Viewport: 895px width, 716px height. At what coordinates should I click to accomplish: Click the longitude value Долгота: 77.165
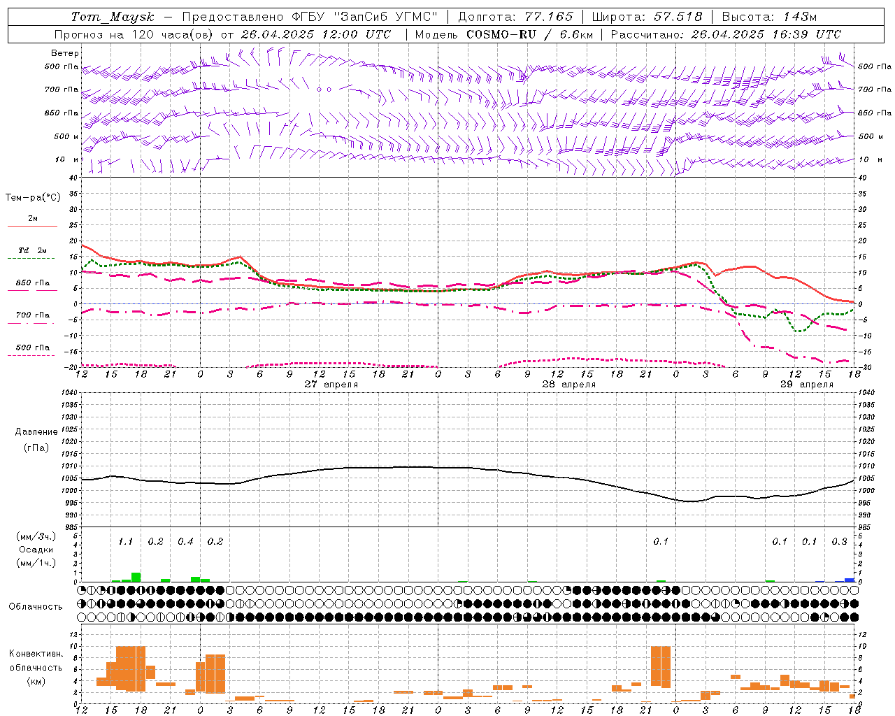click(515, 17)
